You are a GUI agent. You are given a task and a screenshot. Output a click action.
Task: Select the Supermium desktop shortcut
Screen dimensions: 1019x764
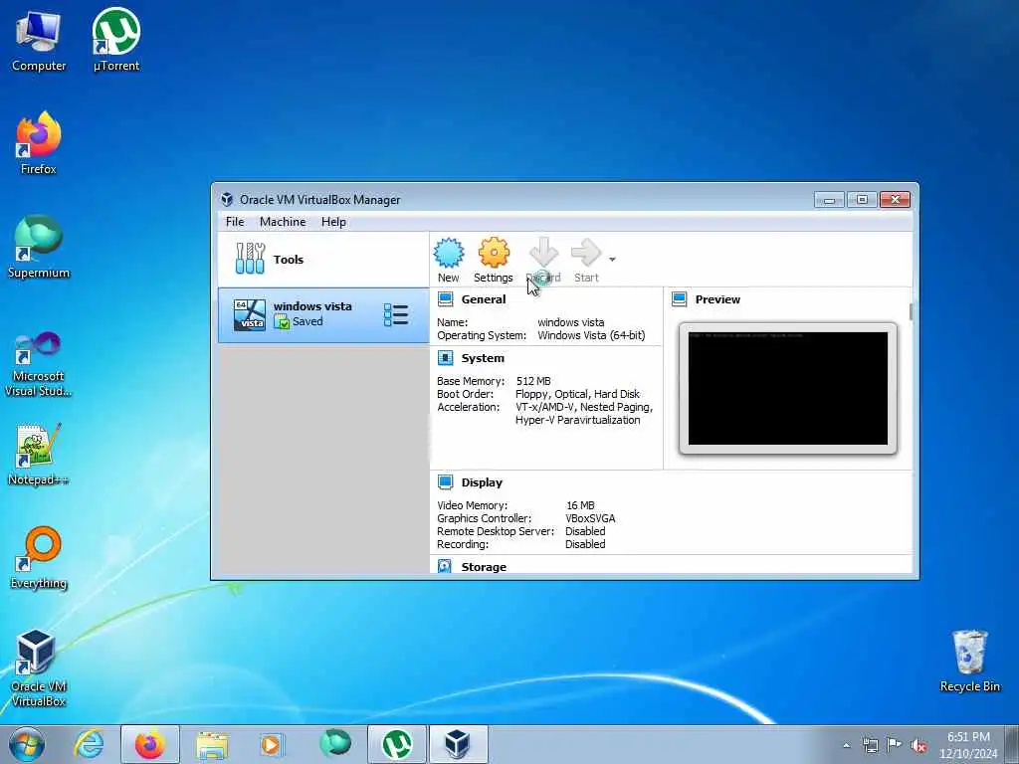[x=39, y=247]
